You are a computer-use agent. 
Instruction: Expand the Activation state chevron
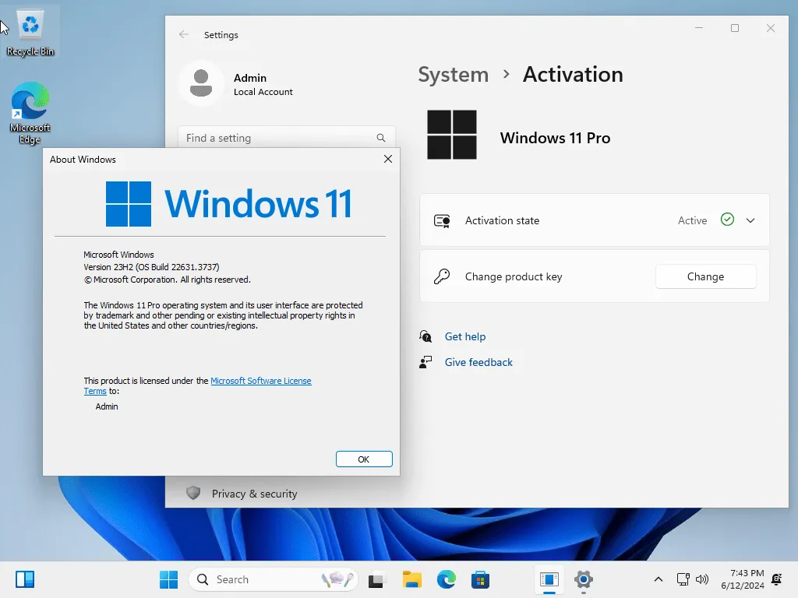[750, 220]
